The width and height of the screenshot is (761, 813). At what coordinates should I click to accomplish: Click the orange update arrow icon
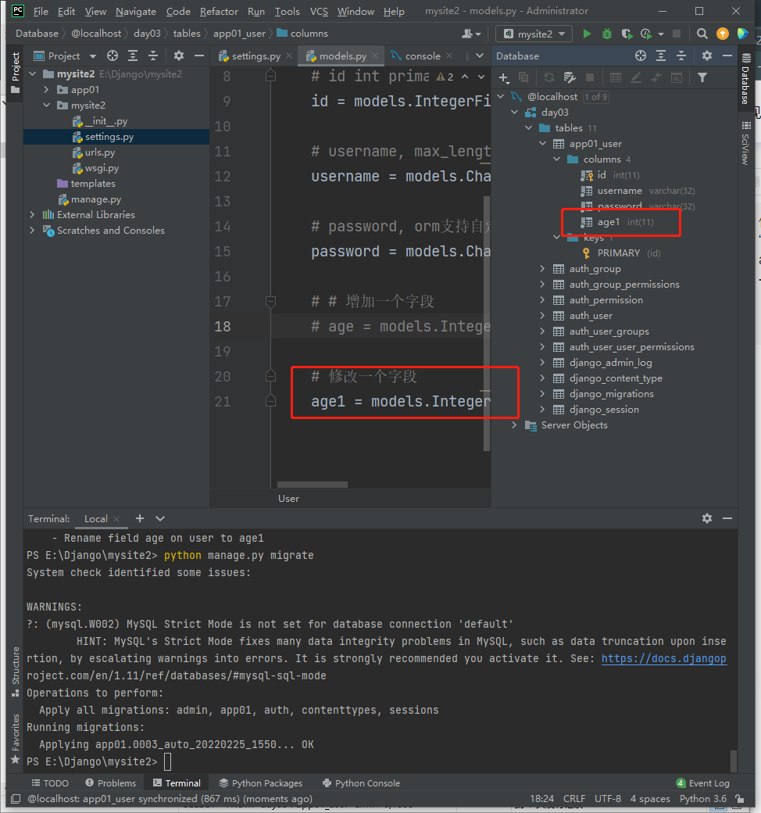[x=722, y=34]
